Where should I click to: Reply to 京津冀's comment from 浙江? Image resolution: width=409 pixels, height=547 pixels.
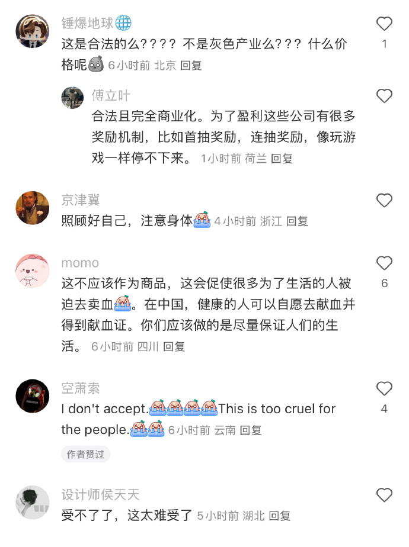pyautogui.click(x=297, y=221)
